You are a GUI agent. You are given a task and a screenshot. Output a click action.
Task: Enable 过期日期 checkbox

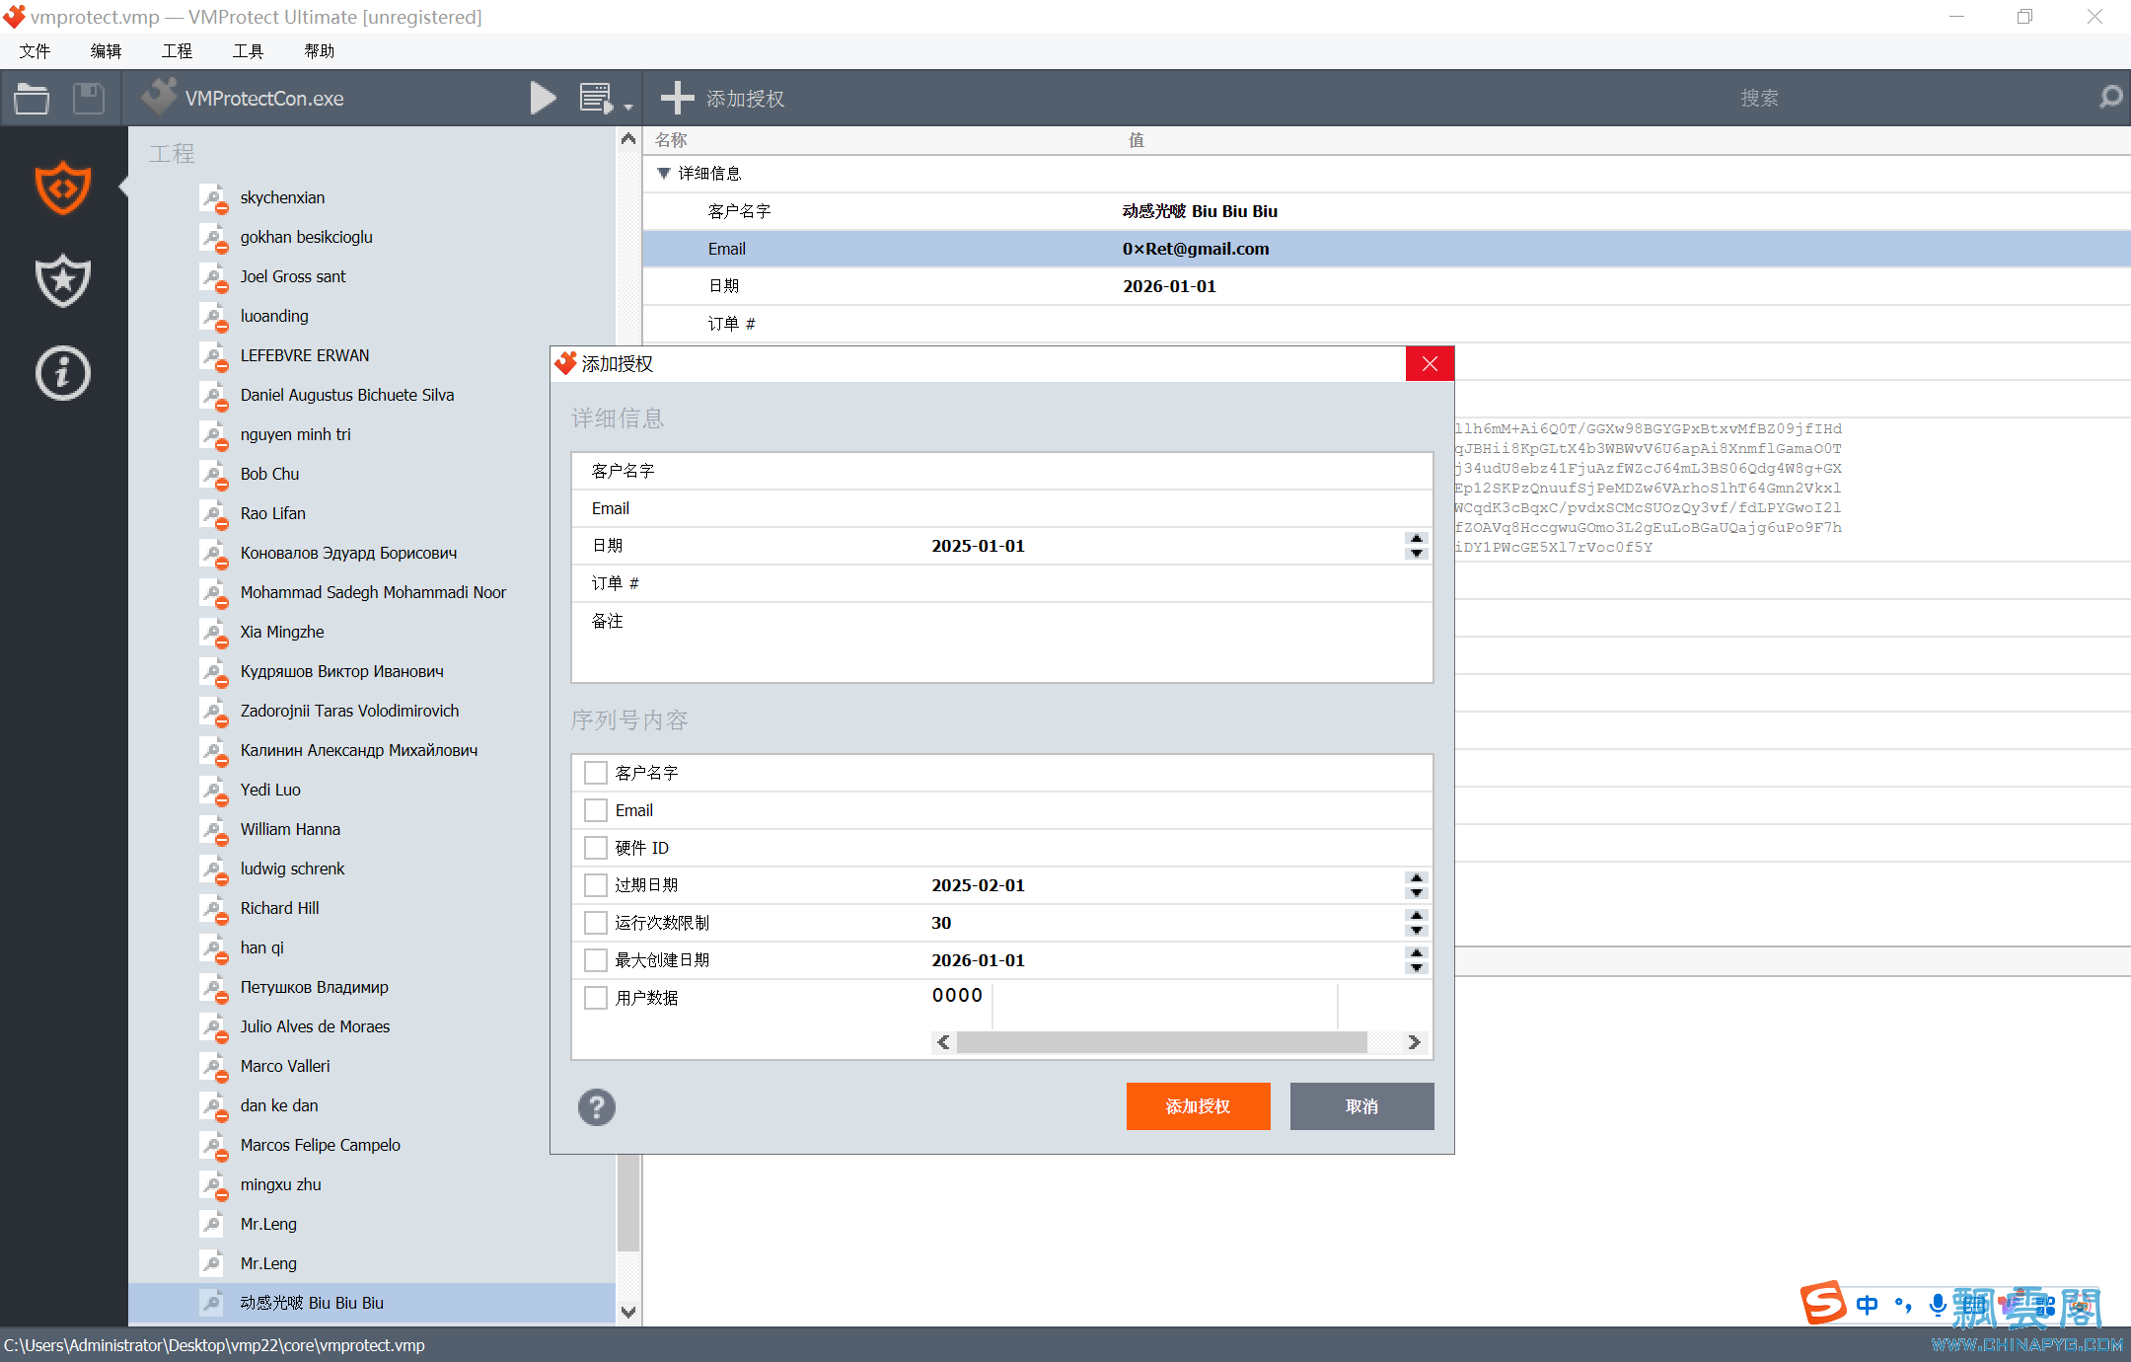point(596,885)
